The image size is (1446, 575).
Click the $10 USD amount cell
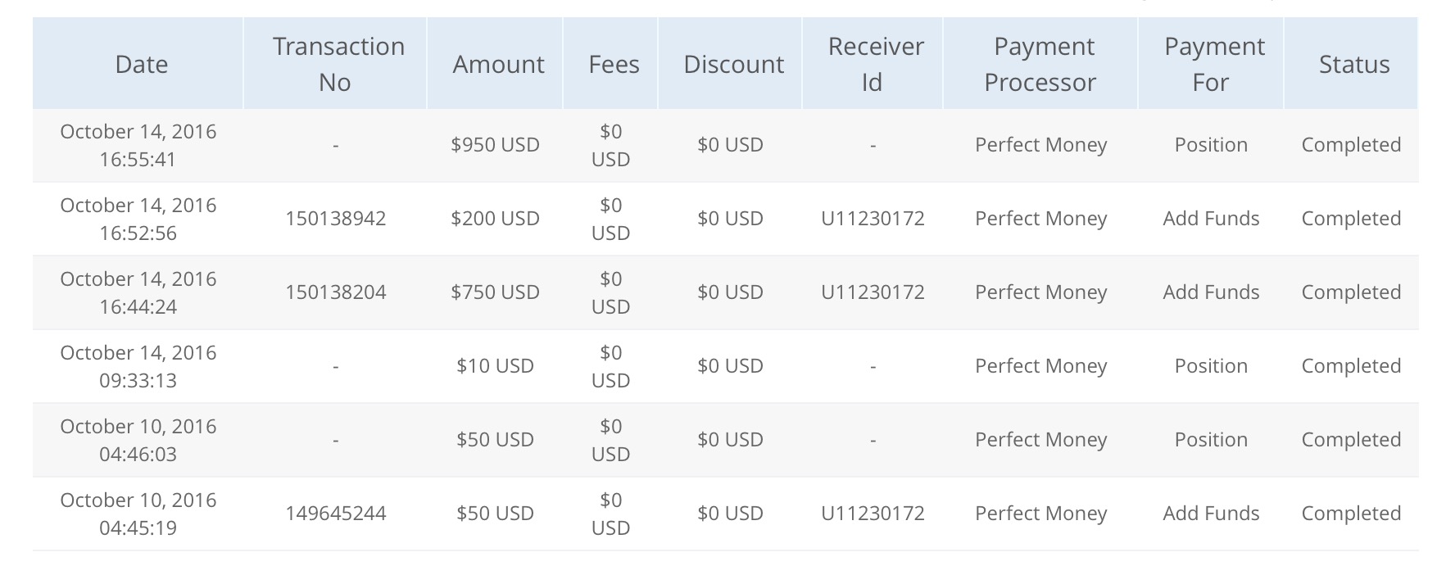coord(495,366)
